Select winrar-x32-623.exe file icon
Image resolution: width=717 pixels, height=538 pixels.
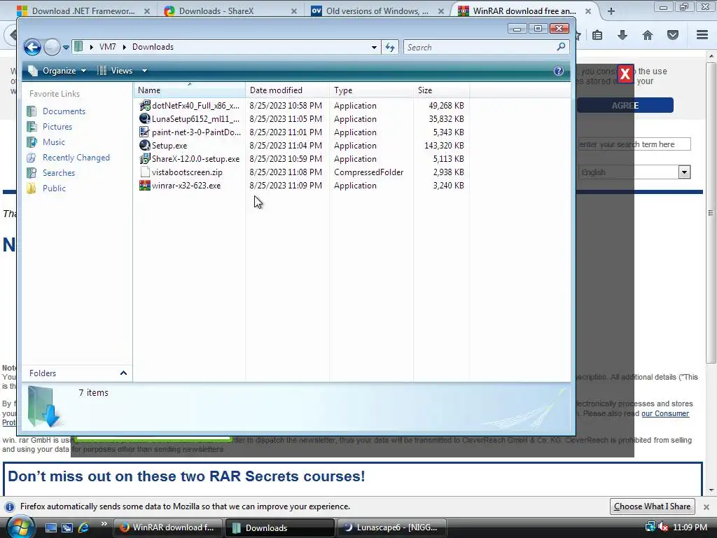coord(144,185)
